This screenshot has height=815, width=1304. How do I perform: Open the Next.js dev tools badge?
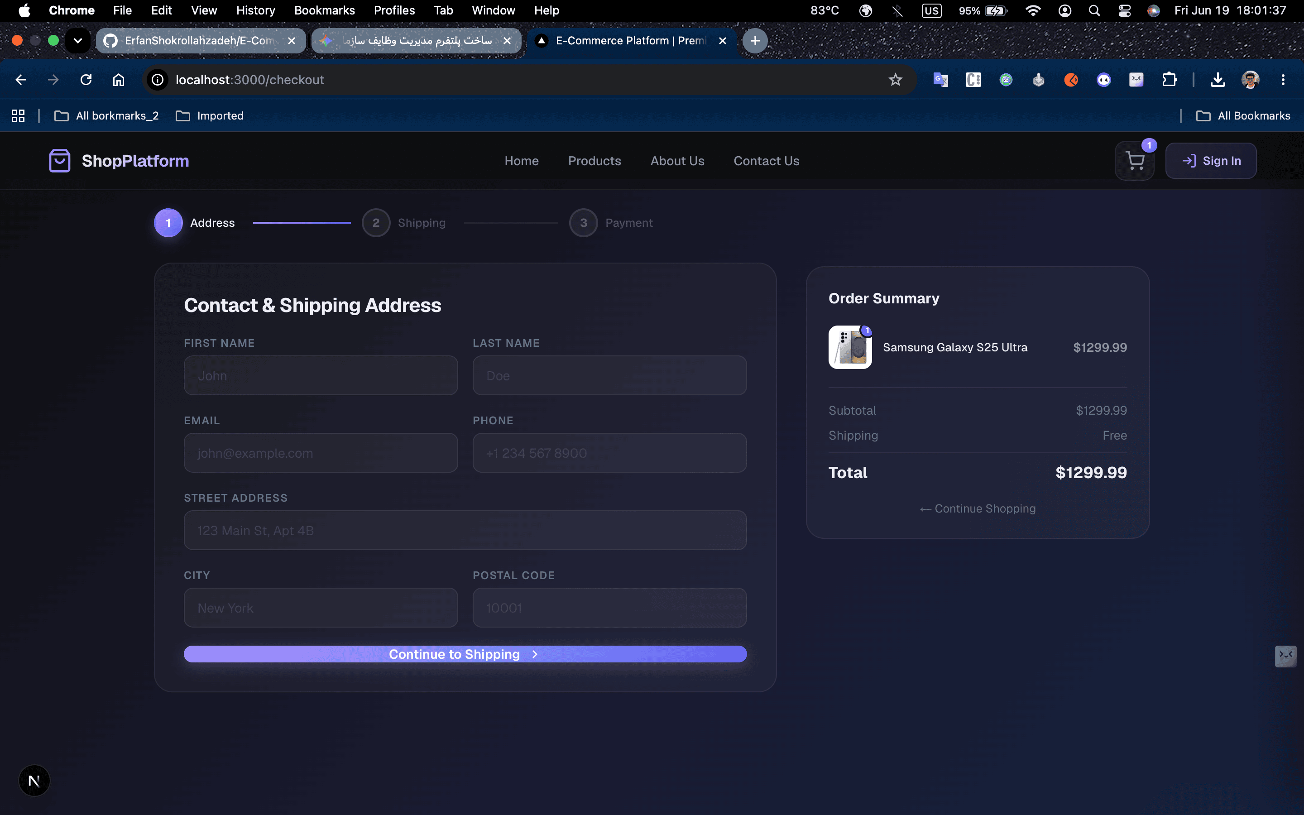point(34,780)
